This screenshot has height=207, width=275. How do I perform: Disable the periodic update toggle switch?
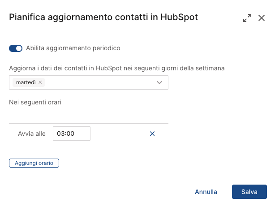(16, 48)
